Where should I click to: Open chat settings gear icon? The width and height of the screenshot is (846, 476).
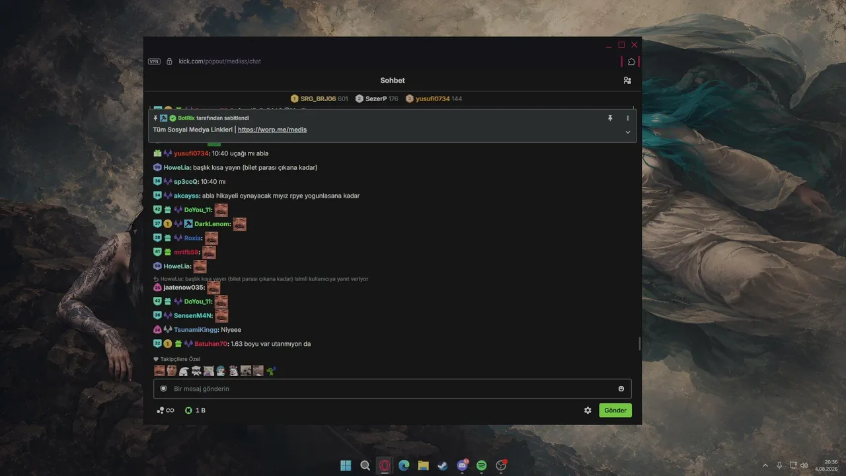(588, 411)
